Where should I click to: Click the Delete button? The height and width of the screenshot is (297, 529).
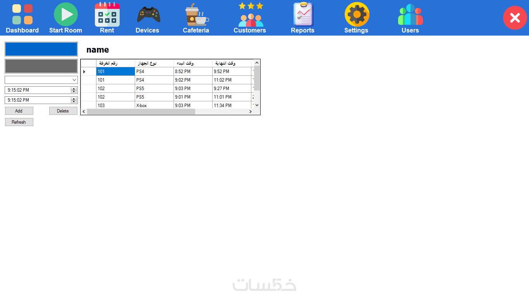(63, 111)
